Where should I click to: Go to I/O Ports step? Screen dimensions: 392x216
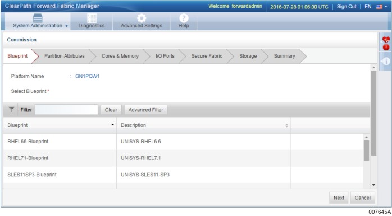165,56
